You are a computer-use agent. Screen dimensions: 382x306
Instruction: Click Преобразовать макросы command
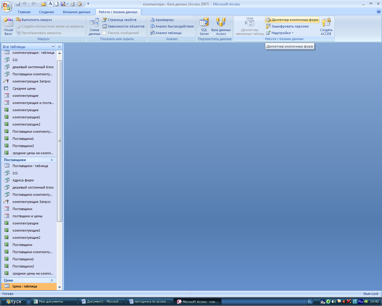38,33
